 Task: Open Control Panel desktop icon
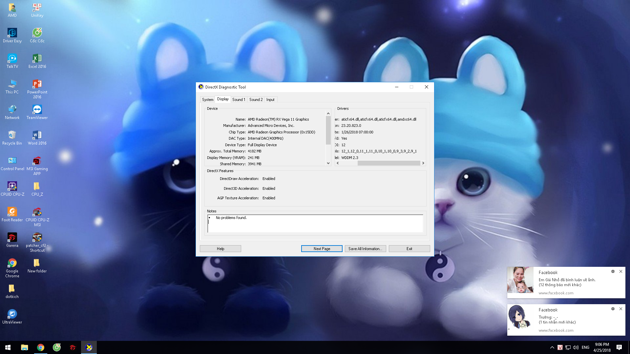click(12, 163)
